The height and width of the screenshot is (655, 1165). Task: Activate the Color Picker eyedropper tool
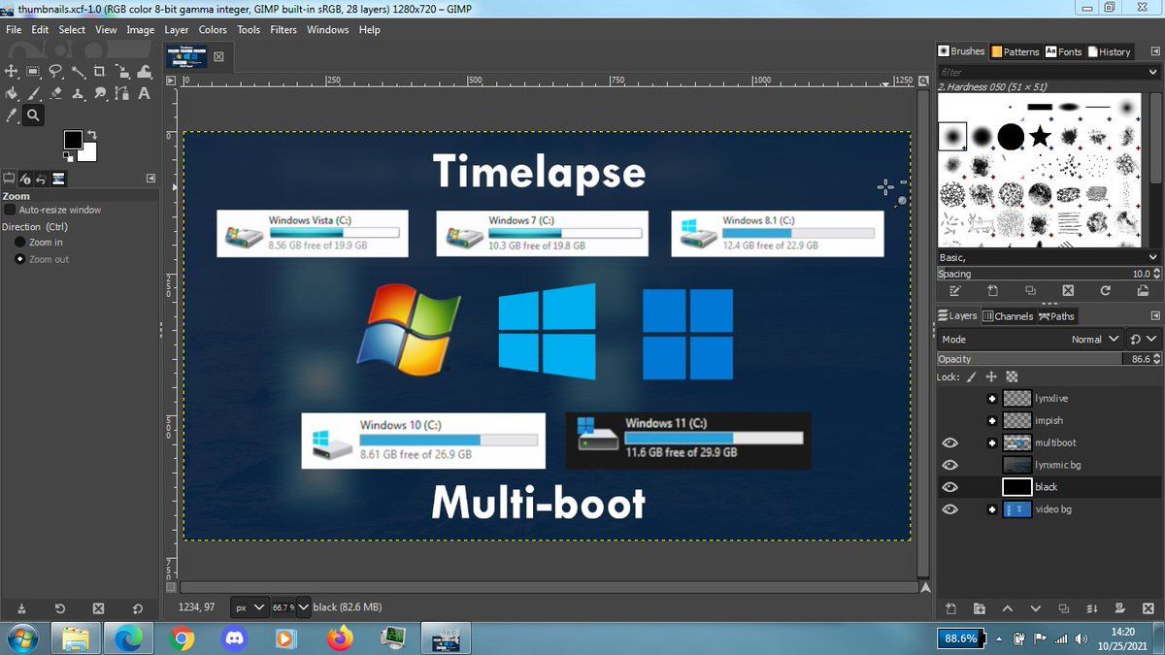click(12, 116)
